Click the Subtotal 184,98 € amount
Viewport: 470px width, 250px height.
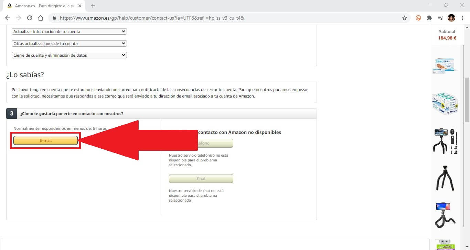pos(447,38)
